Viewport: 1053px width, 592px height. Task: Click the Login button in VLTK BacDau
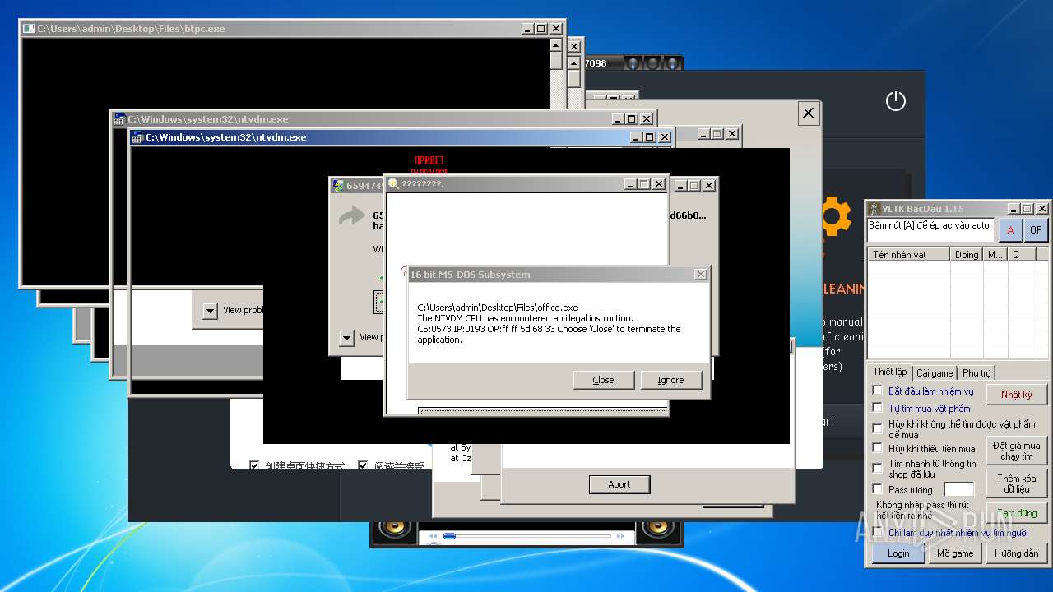pyautogui.click(x=898, y=553)
